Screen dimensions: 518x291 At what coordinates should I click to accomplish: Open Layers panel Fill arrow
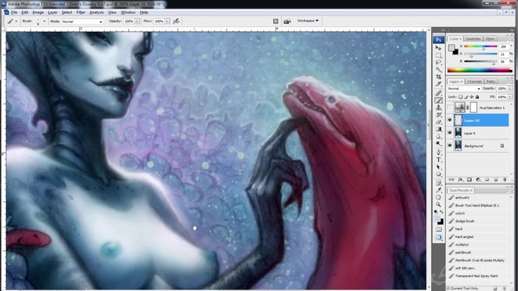509,97
